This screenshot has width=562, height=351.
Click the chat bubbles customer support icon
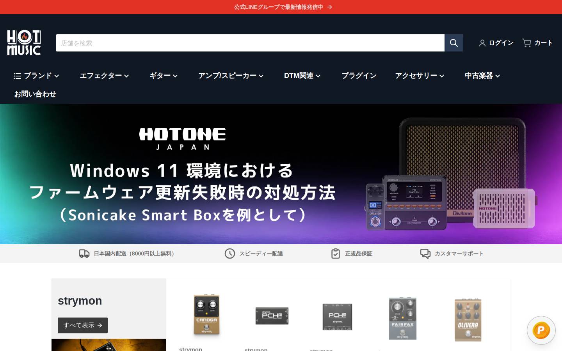[x=425, y=253]
